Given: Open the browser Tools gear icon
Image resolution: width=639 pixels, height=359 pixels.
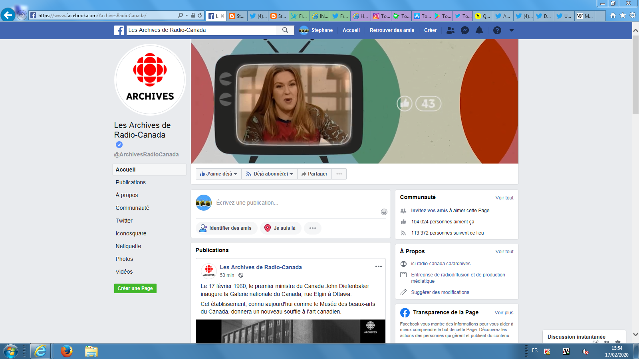Looking at the screenshot, I should (633, 16).
